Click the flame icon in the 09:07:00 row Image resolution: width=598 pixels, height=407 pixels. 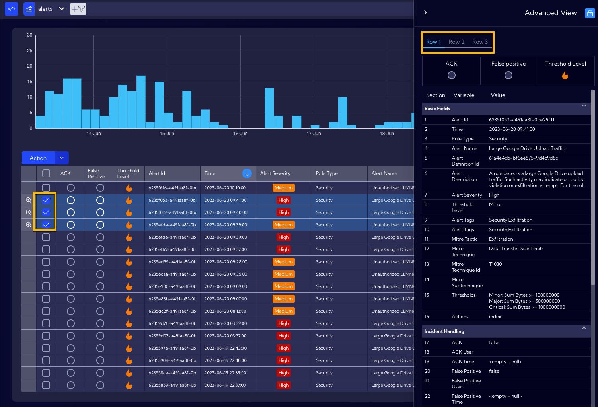(129, 299)
